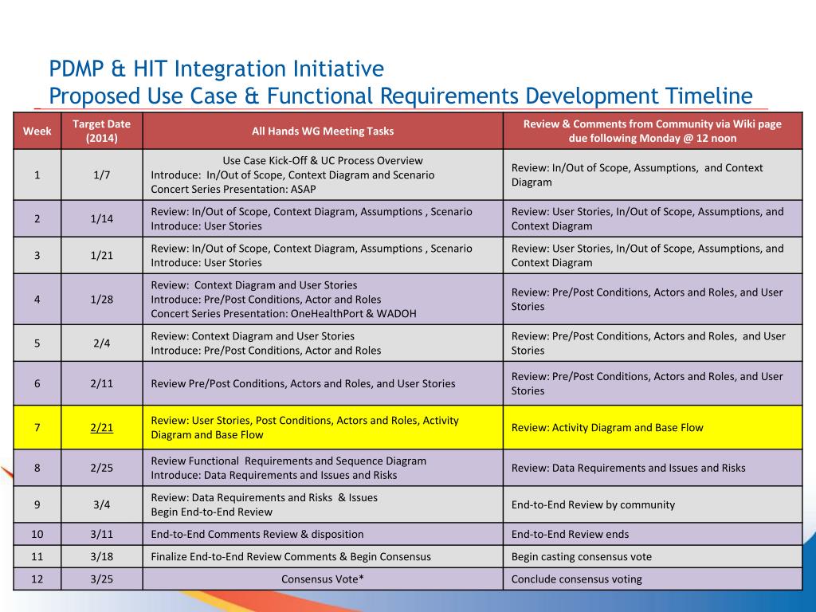This screenshot has width=816, height=612.
Task: Click 'Review: Data Requirements and Issues and Risks' community cell
Action: coord(653,468)
